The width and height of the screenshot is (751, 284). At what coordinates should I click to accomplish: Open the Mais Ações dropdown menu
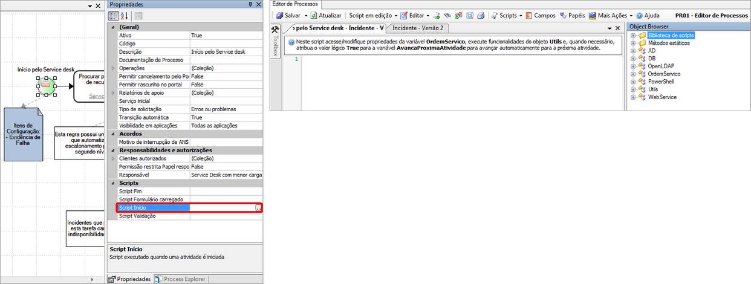click(x=614, y=16)
